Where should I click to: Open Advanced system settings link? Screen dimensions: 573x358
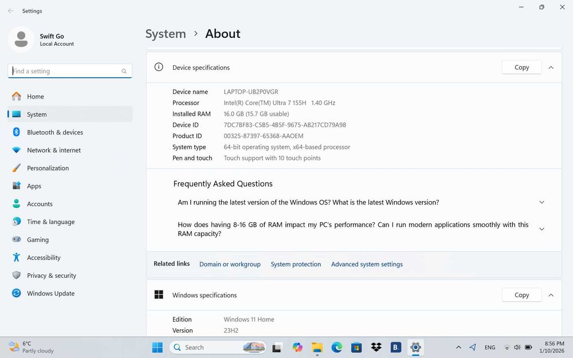367,264
